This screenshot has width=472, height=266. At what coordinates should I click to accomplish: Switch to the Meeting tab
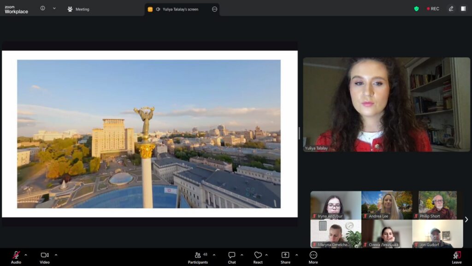[78, 9]
